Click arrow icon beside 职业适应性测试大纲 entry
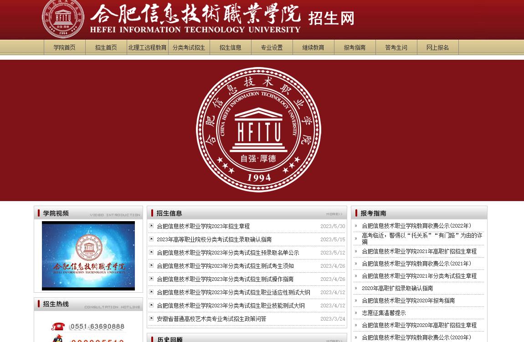This screenshot has height=342, width=524. click(151, 292)
